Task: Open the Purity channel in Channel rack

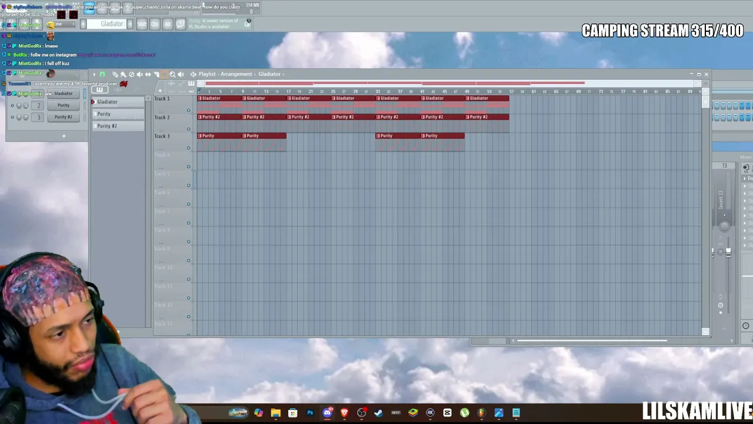Action: 64,105
